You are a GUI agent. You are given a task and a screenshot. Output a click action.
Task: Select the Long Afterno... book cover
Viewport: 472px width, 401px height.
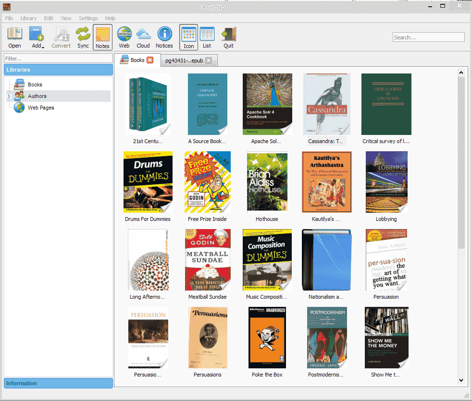click(x=148, y=260)
